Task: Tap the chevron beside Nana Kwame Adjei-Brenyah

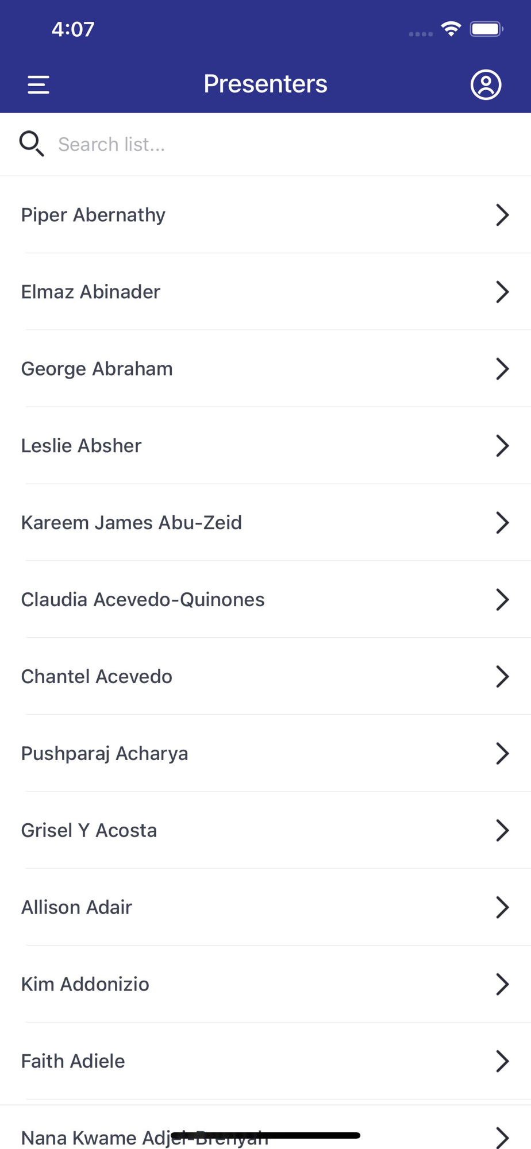Action: pos(502,1138)
